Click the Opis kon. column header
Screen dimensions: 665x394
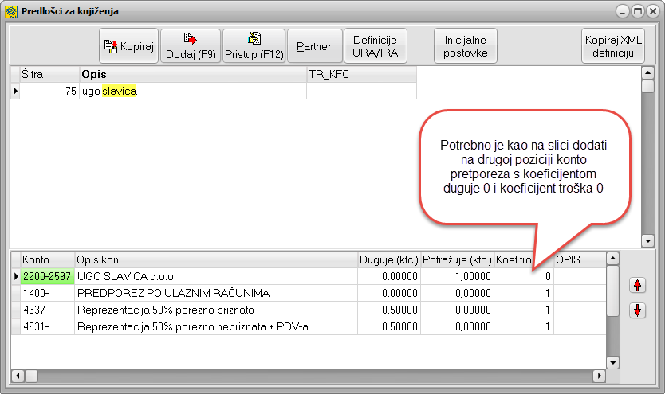[x=216, y=259]
